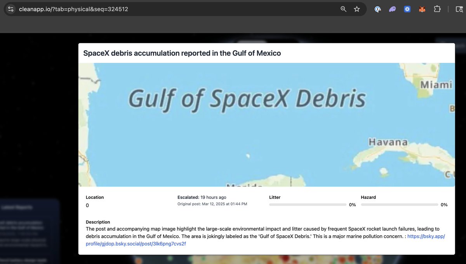The height and width of the screenshot is (264, 466).
Task: Click the site information icon in address bar
Action: click(x=11, y=9)
